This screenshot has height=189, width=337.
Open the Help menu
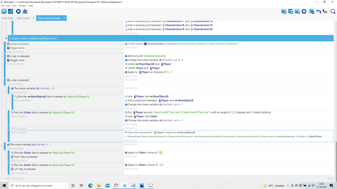[31, 6]
